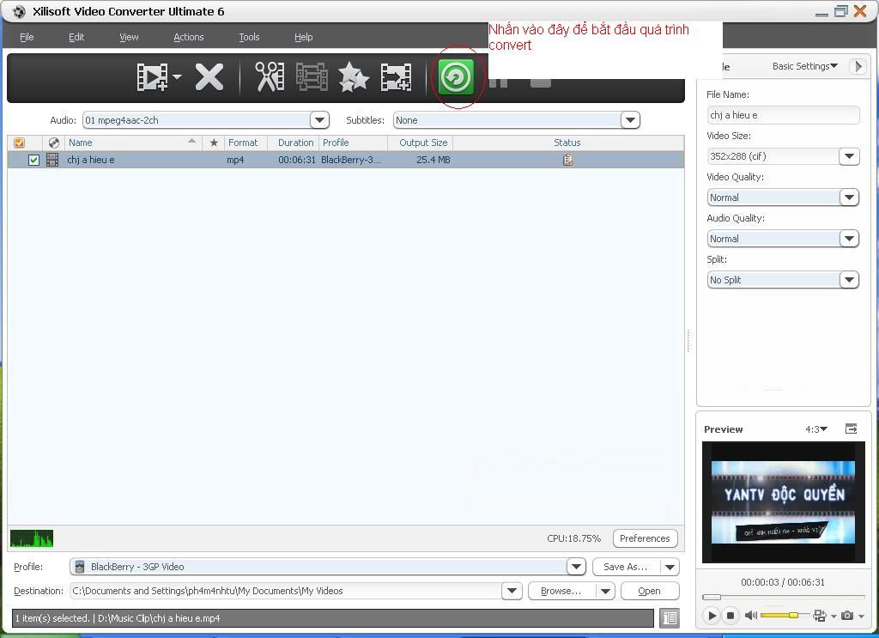Screen dimensions: 879x638
Task: Expand the Profile 'BlackBerry - 3GP Video' dropdown
Action: click(576, 567)
